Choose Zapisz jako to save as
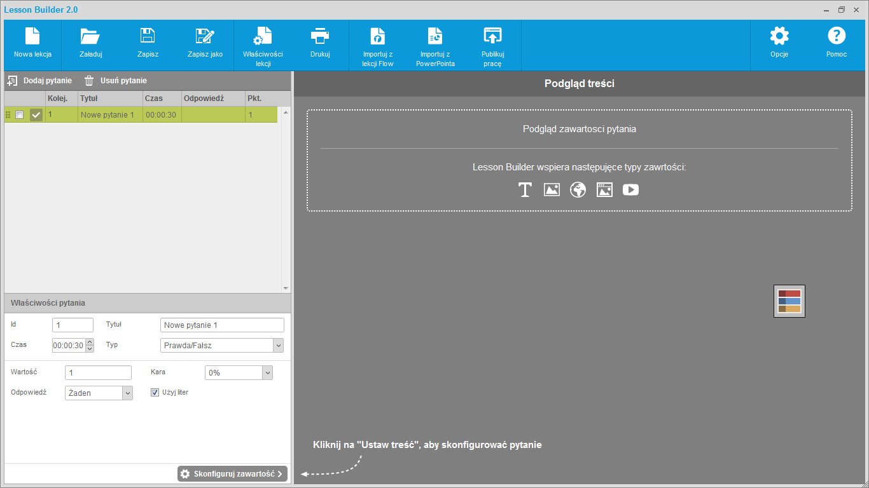Viewport: 869px width, 488px height. [x=205, y=44]
